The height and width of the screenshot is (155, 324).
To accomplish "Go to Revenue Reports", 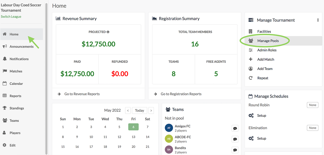I will tap(82, 94).
